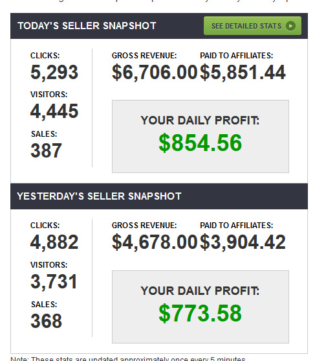The height and width of the screenshot is (361, 315).
Task: Click today's paid to affiliates $5,851.44
Action: coord(243,73)
